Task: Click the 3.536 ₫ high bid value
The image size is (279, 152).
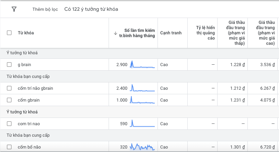Action: [268, 65]
